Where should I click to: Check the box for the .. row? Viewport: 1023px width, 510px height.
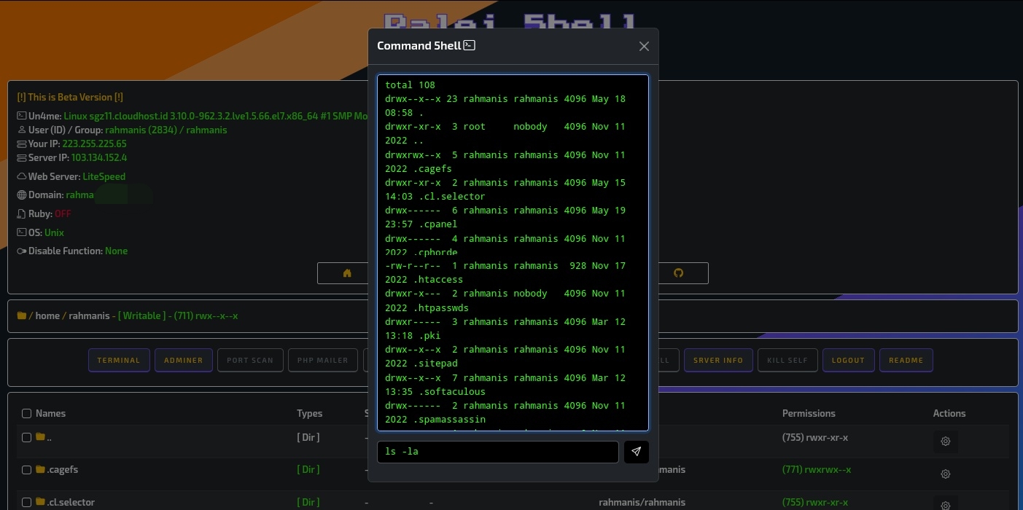pos(26,438)
